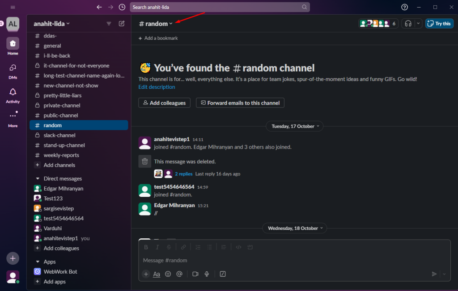Go forward with the right arrow

(x=110, y=7)
